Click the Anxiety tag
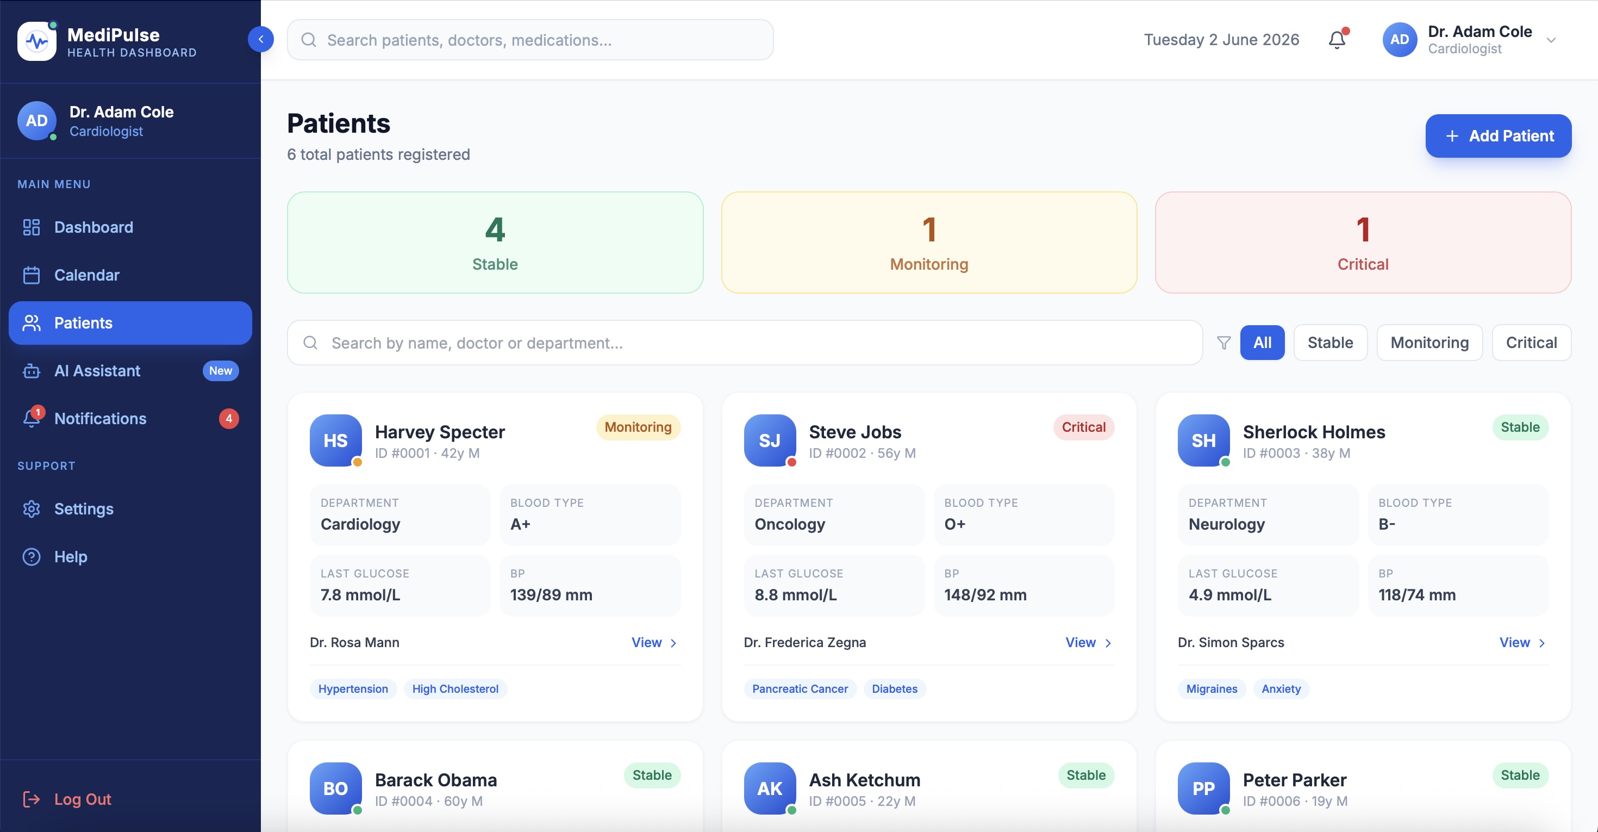1598x832 pixels. [1281, 688]
